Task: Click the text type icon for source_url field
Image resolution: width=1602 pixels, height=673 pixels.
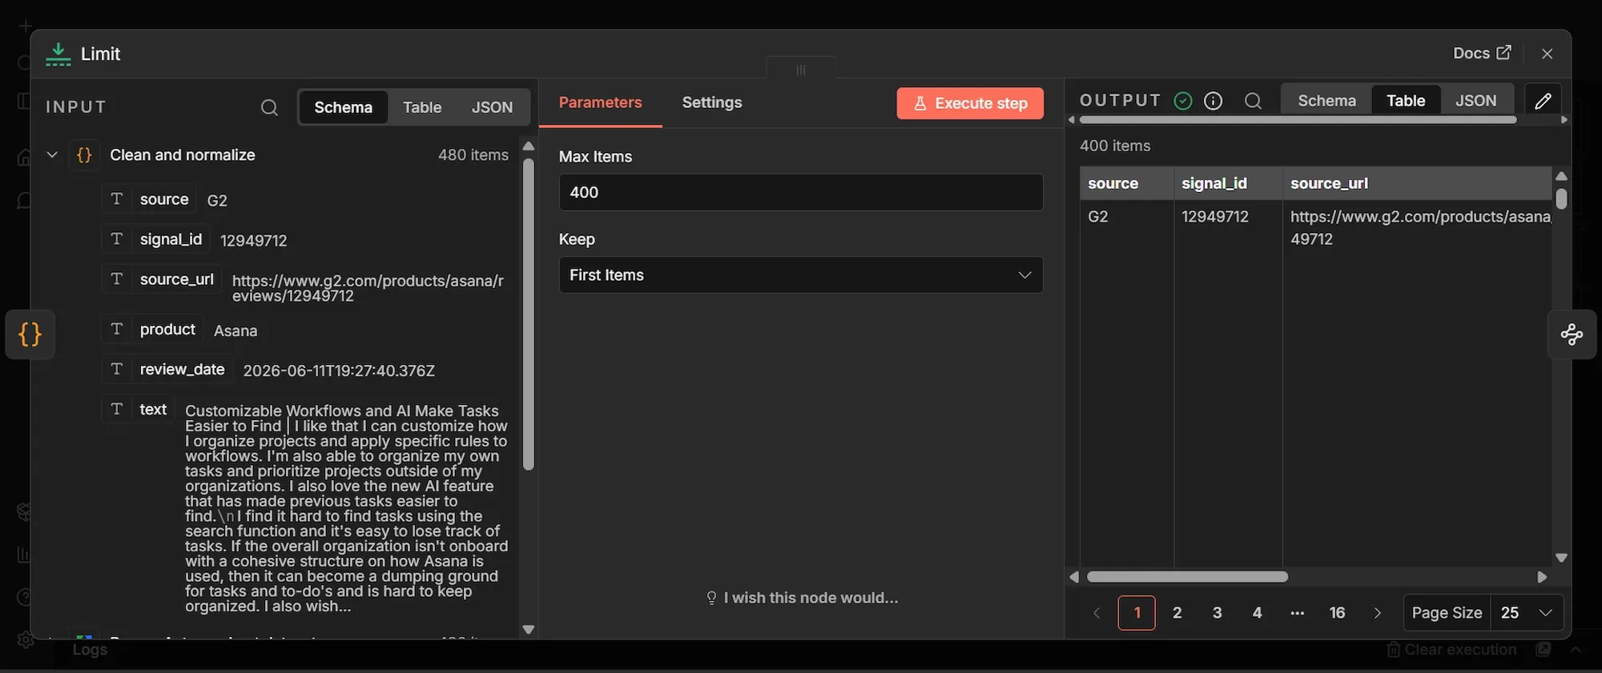Action: tap(117, 279)
